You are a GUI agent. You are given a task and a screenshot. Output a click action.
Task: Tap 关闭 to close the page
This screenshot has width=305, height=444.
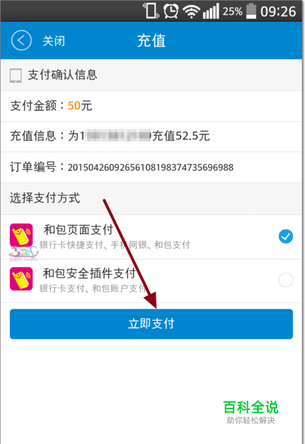coord(54,41)
